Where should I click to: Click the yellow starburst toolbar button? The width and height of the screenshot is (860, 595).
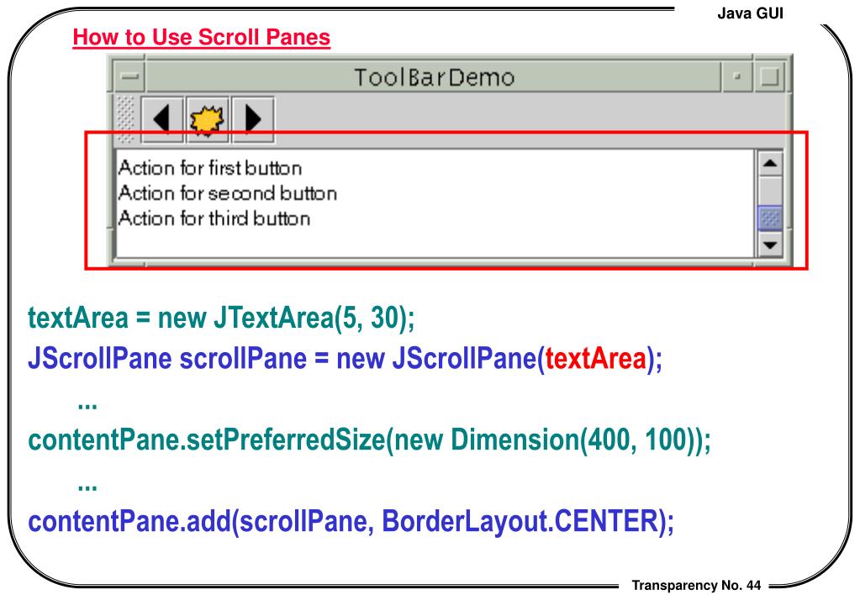pyautogui.click(x=208, y=119)
